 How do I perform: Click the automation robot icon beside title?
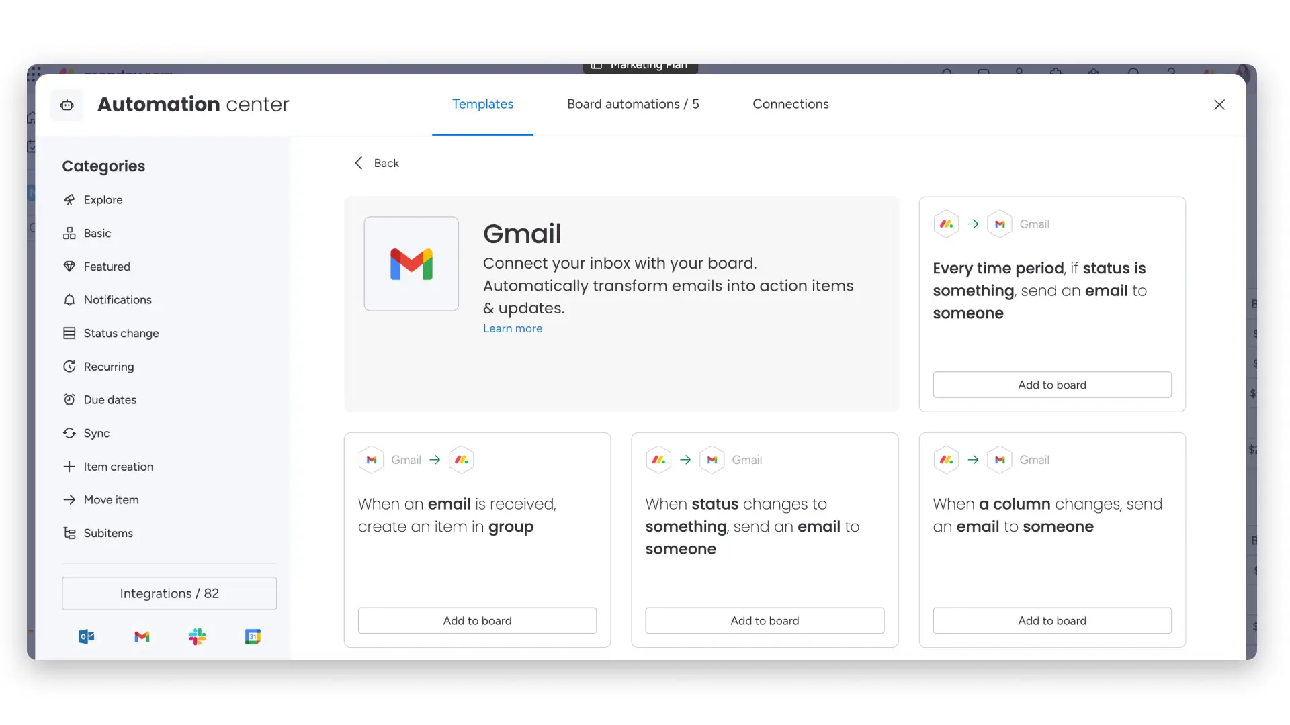tap(67, 105)
